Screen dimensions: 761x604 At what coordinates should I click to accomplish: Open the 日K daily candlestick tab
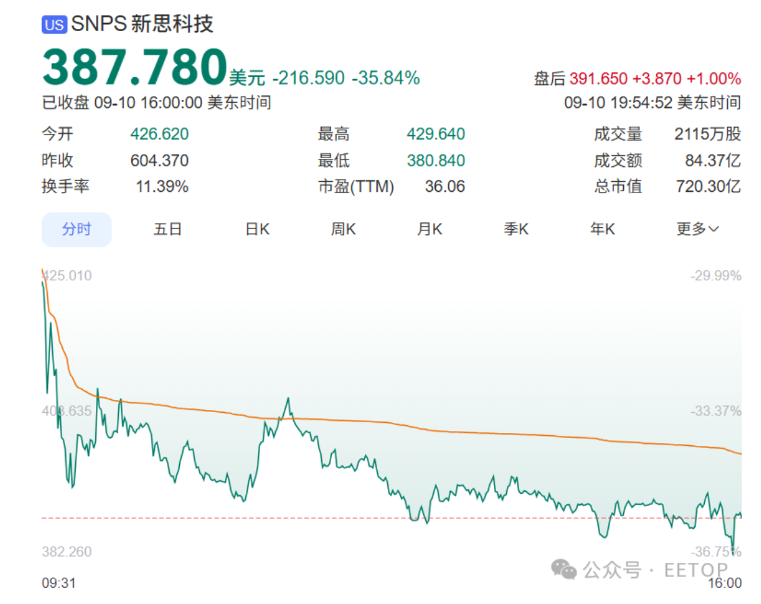point(257,230)
